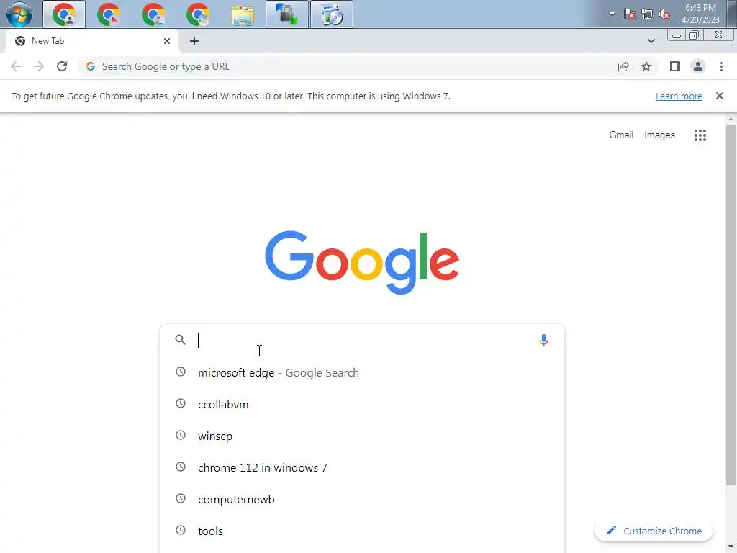Reload the current page

[62, 66]
